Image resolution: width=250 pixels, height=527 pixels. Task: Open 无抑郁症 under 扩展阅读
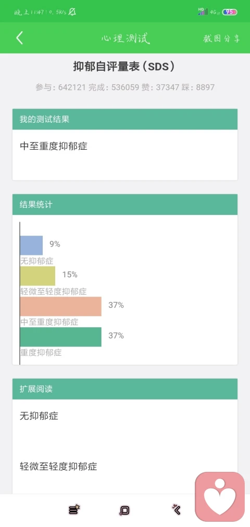click(x=39, y=416)
